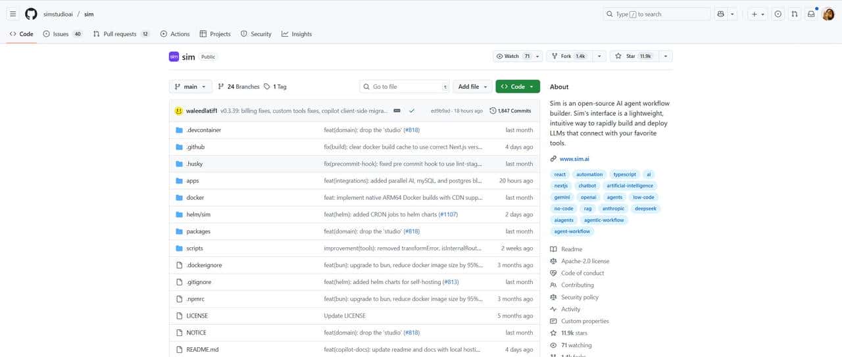Open the issues icon in top header

point(778,14)
